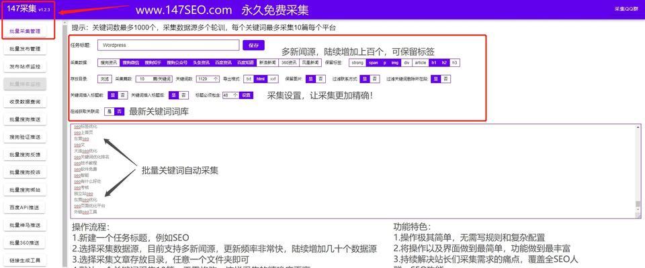Toggle the h1 retained tag

coord(434,62)
